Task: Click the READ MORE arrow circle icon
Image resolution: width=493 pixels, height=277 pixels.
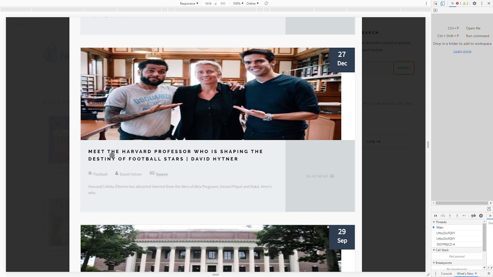Action: click(332, 176)
